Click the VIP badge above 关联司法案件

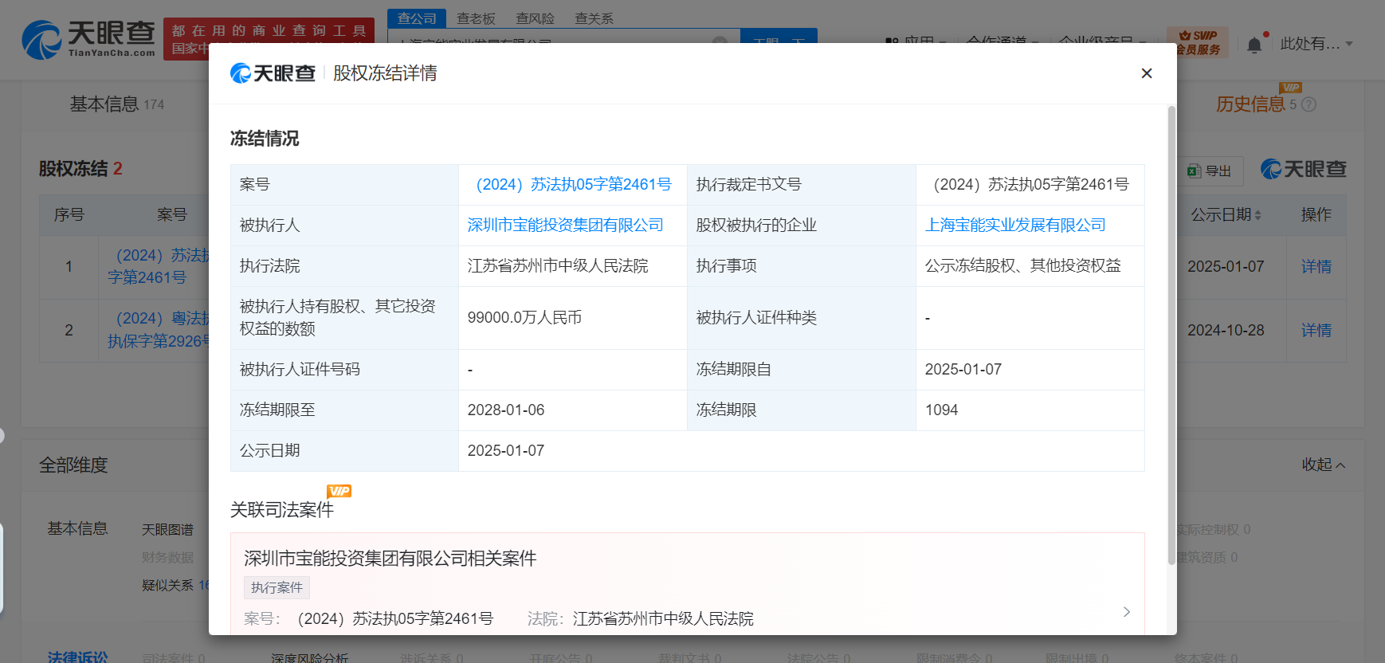[339, 491]
